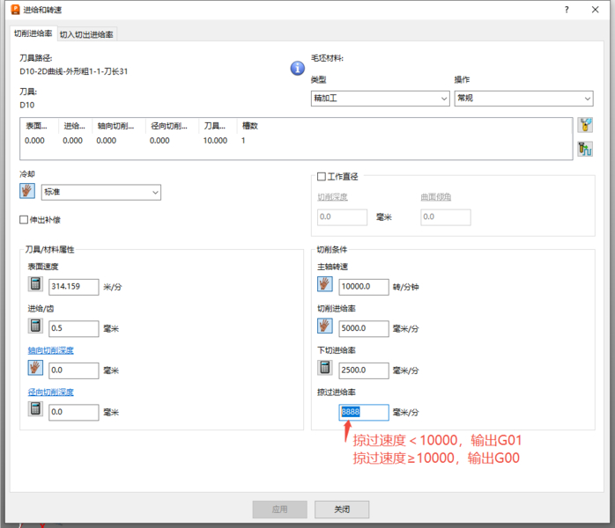
Task: Click the calculator icon under 进给/齿
Action: 35,326
